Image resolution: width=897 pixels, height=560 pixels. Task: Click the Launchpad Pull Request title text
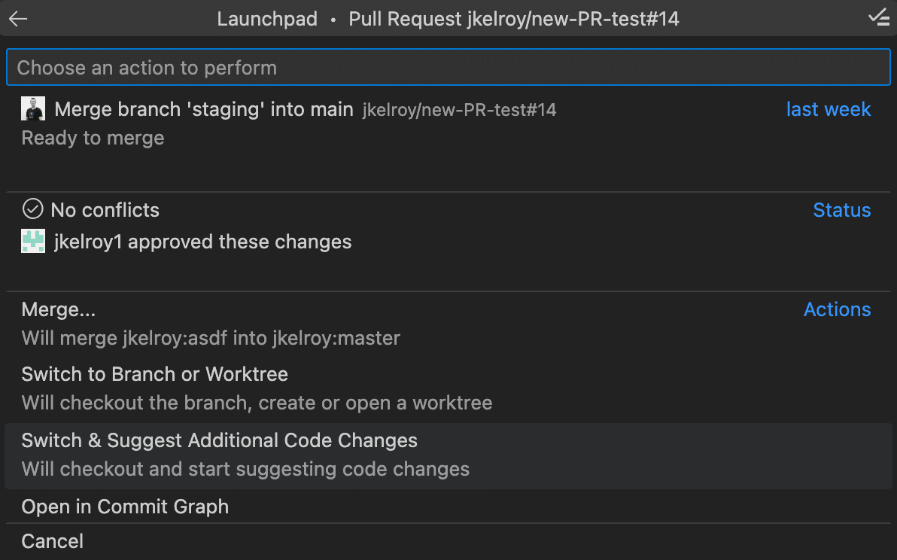point(448,20)
